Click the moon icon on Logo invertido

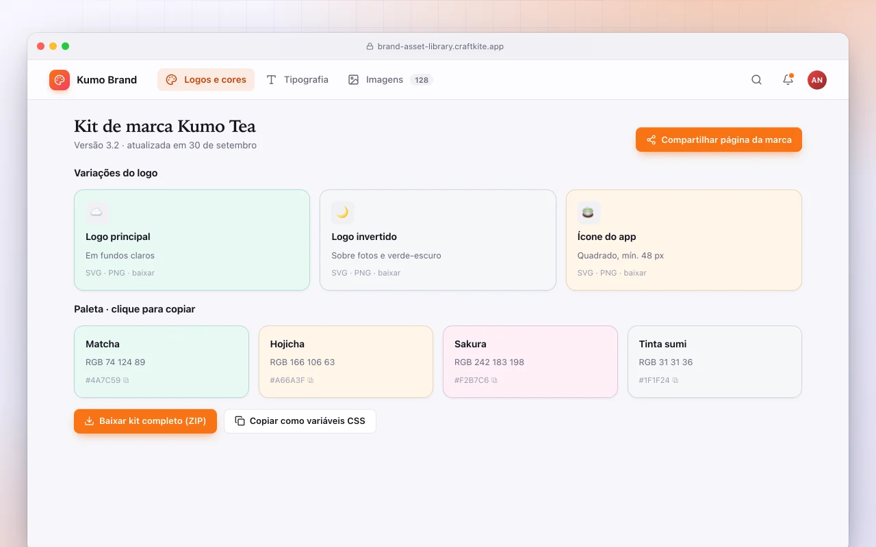(x=343, y=213)
